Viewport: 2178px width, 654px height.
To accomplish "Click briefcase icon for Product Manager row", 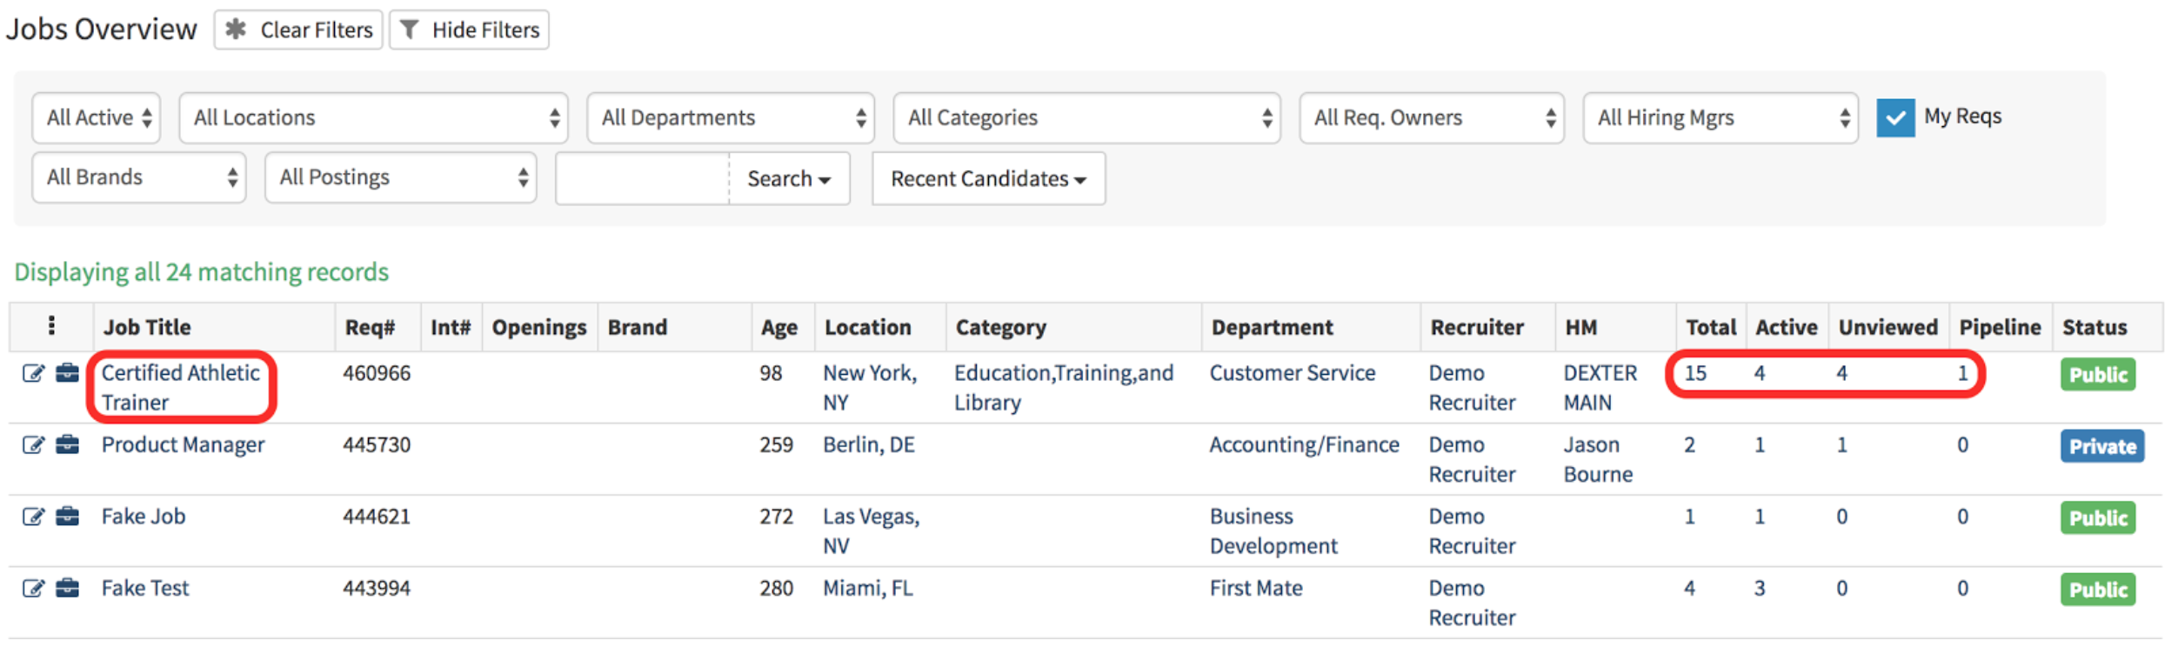I will pyautogui.click(x=67, y=445).
